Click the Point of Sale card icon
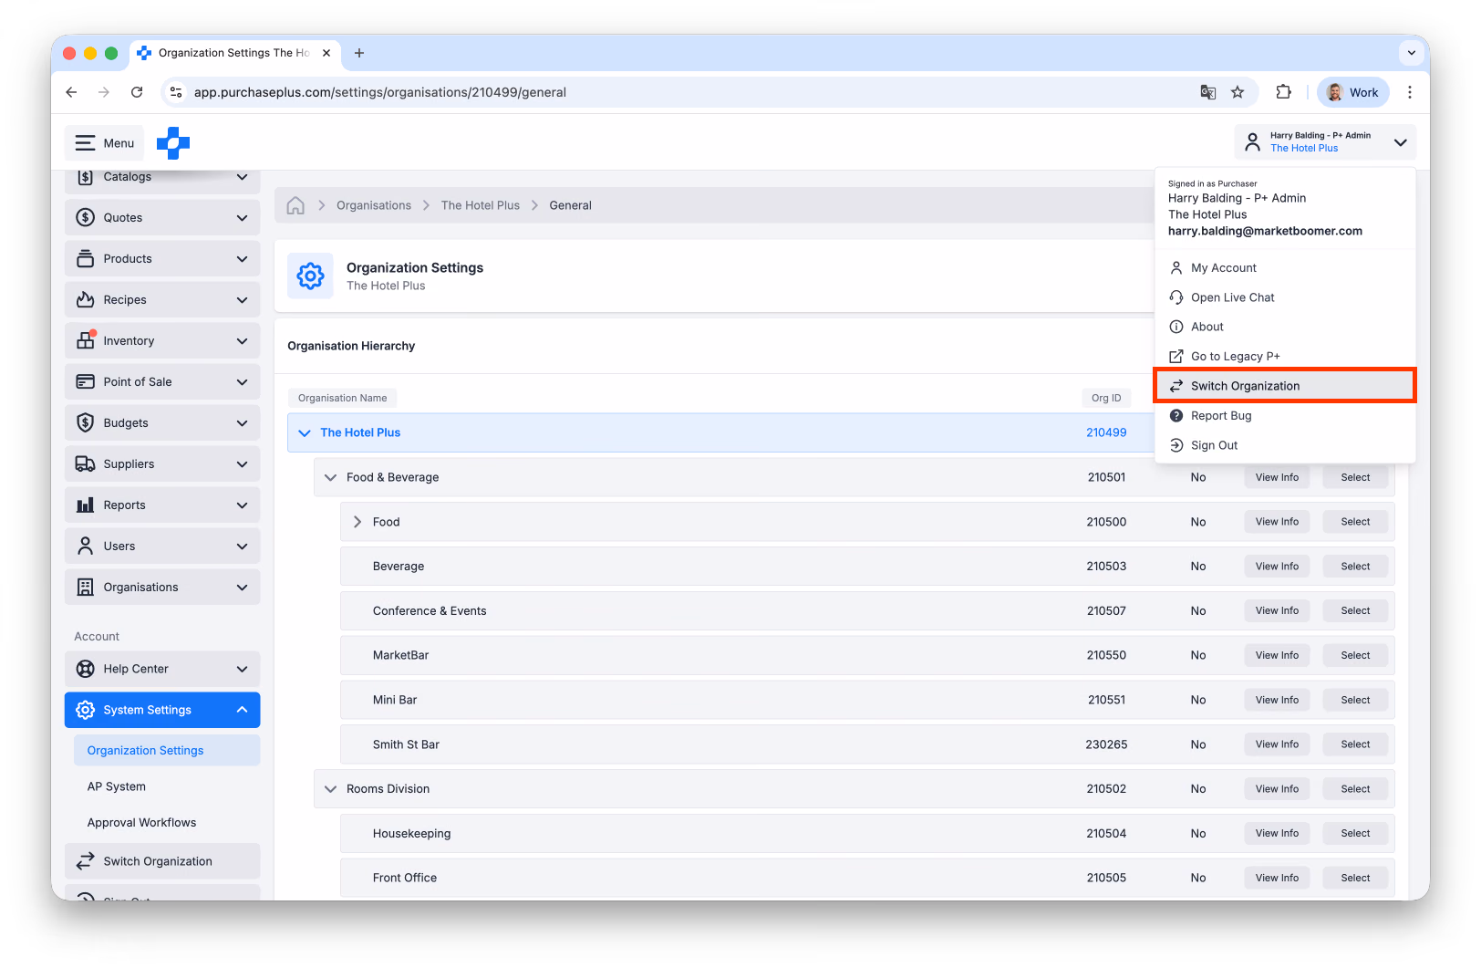1481x968 pixels. [x=85, y=382]
